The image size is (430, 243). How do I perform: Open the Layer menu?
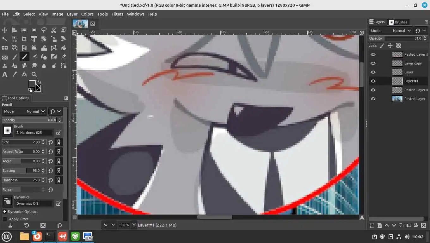(72, 14)
